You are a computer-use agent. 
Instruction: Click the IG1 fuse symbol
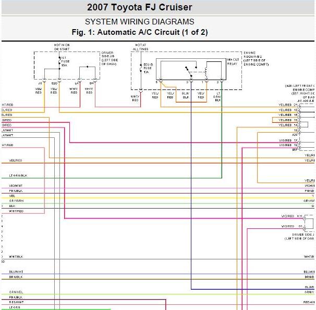59,61
